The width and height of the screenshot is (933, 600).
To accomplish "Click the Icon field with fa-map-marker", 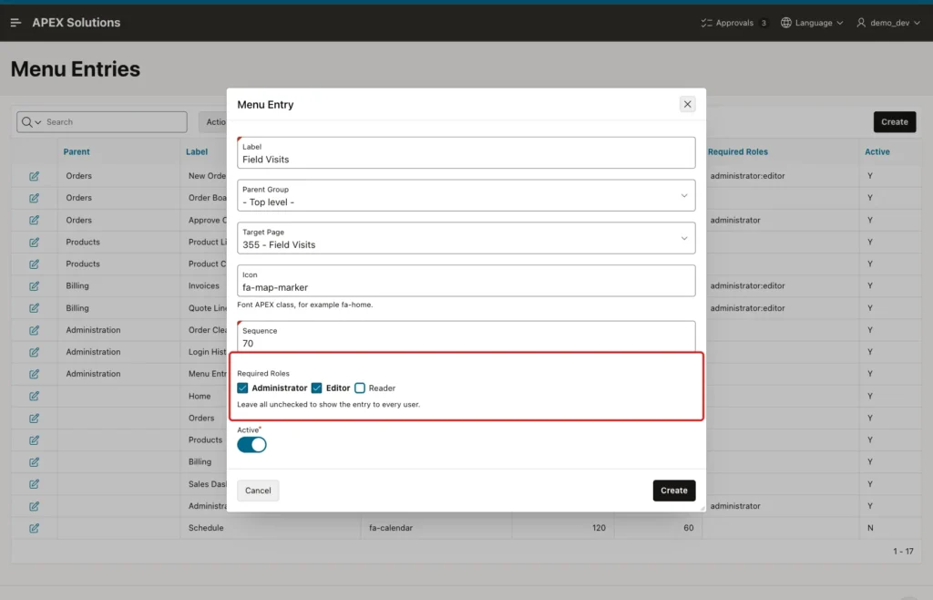I will click(x=466, y=281).
